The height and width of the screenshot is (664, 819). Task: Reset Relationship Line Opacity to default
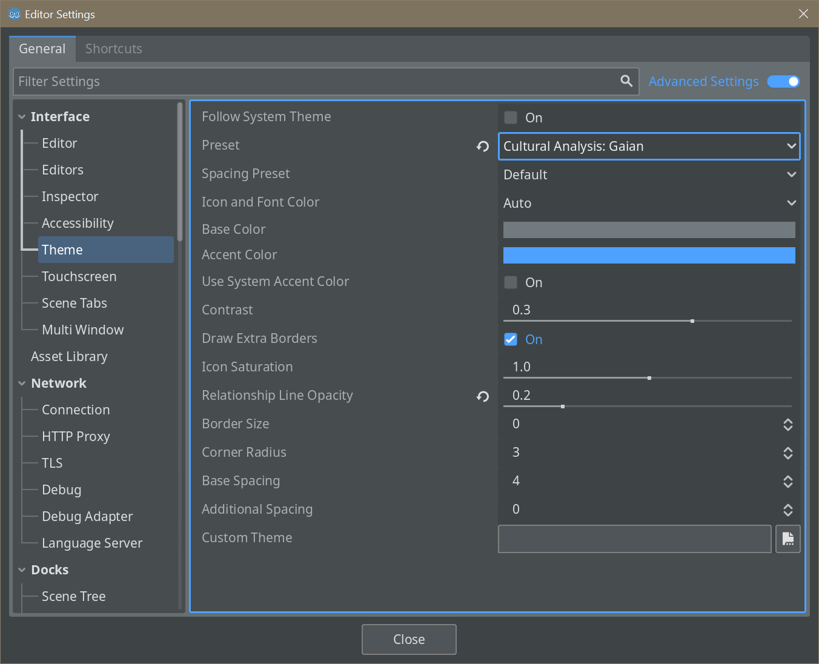483,396
